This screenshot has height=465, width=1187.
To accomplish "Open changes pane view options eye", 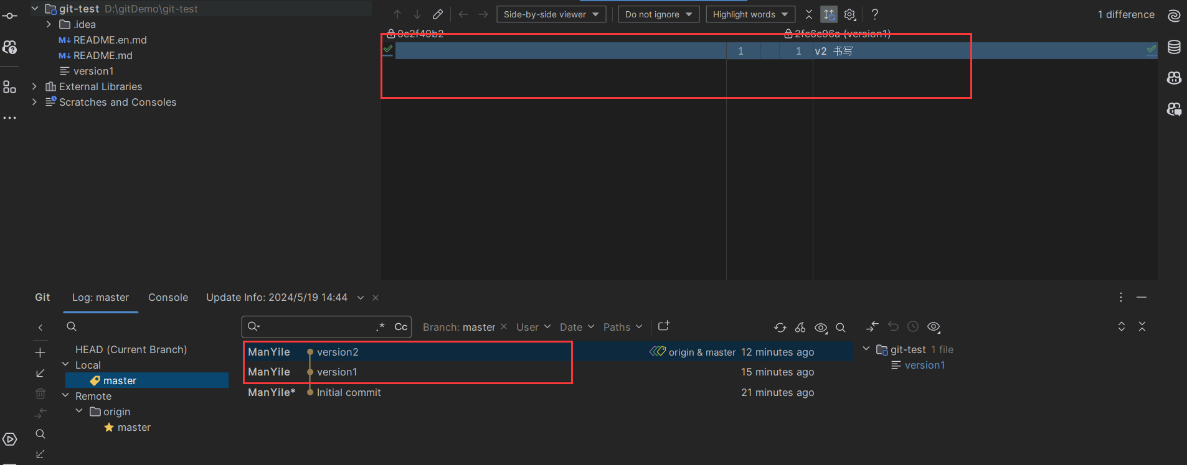I will (934, 327).
